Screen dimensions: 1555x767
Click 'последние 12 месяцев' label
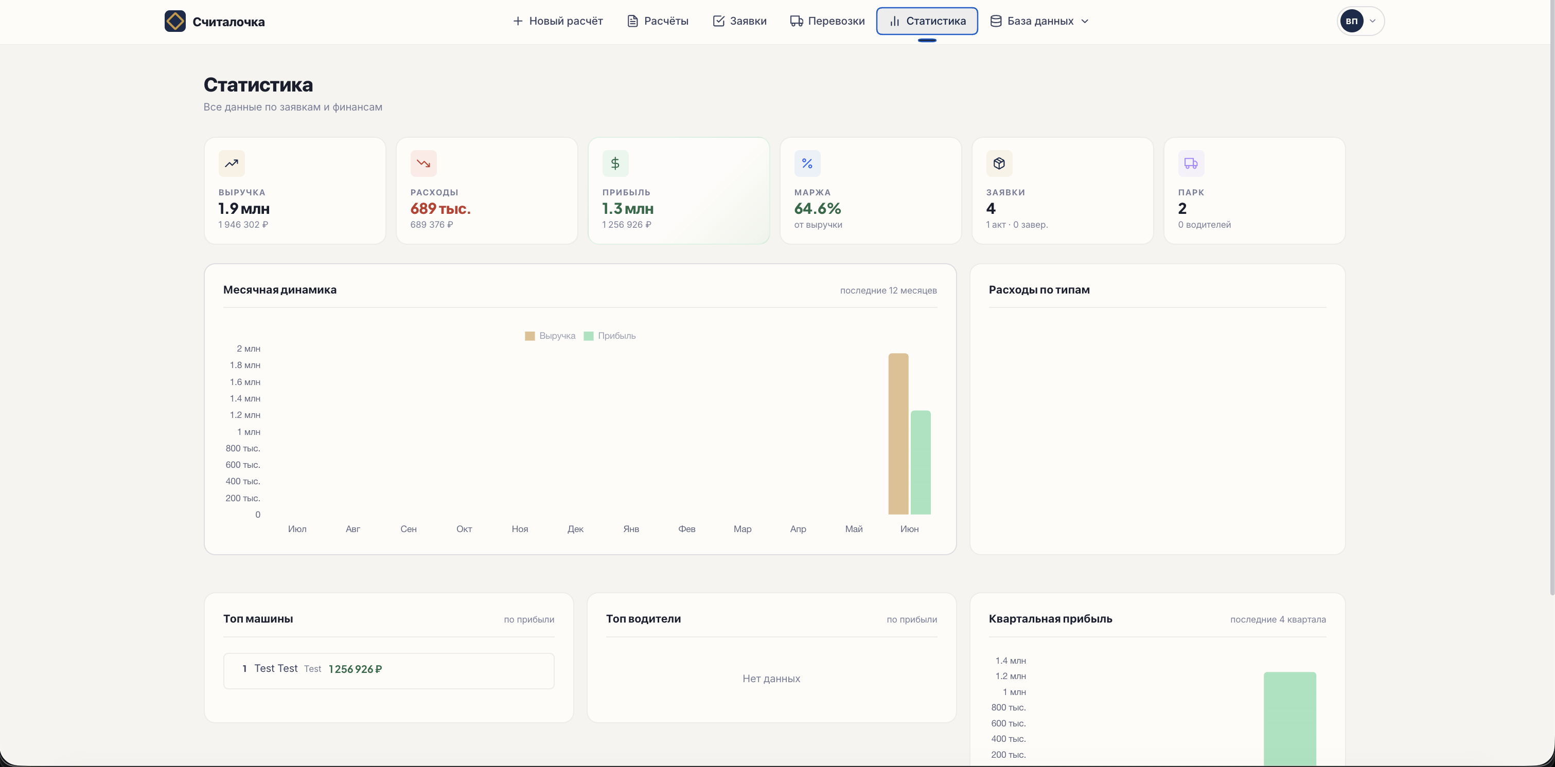(889, 290)
